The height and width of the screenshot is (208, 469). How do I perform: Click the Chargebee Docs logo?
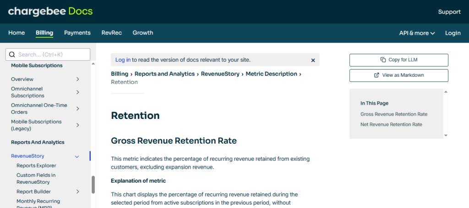click(50, 11)
